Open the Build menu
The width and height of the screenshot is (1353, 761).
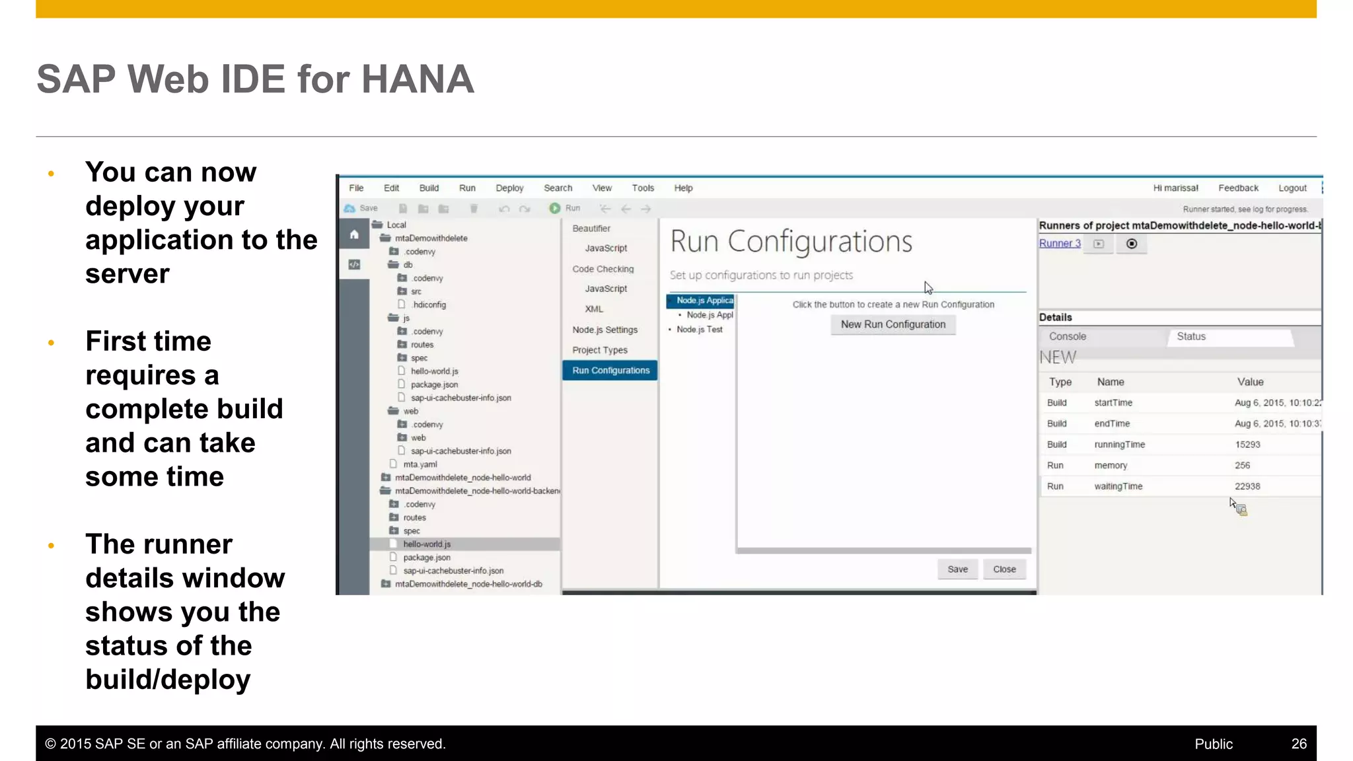pos(429,188)
